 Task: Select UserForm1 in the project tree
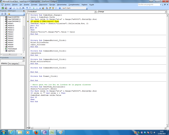click(12, 51)
